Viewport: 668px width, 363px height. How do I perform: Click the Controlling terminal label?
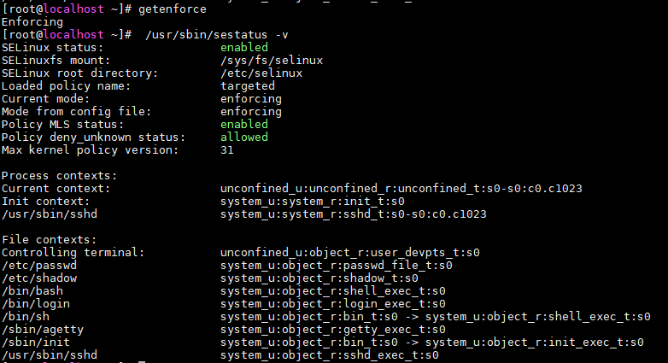[x=73, y=252]
